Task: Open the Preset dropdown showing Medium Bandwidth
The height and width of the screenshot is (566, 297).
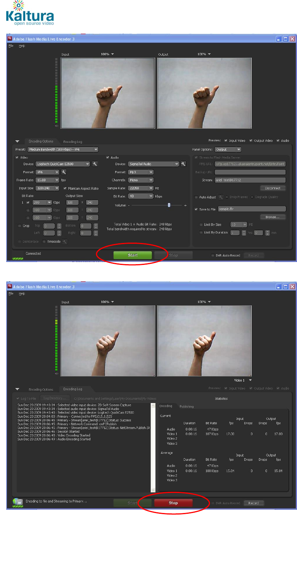Action: [x=63, y=149]
